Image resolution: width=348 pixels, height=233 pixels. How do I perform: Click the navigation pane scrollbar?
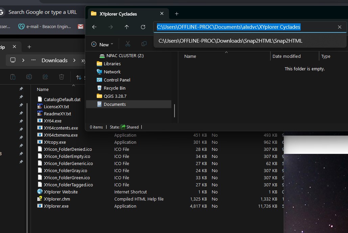click(175, 111)
